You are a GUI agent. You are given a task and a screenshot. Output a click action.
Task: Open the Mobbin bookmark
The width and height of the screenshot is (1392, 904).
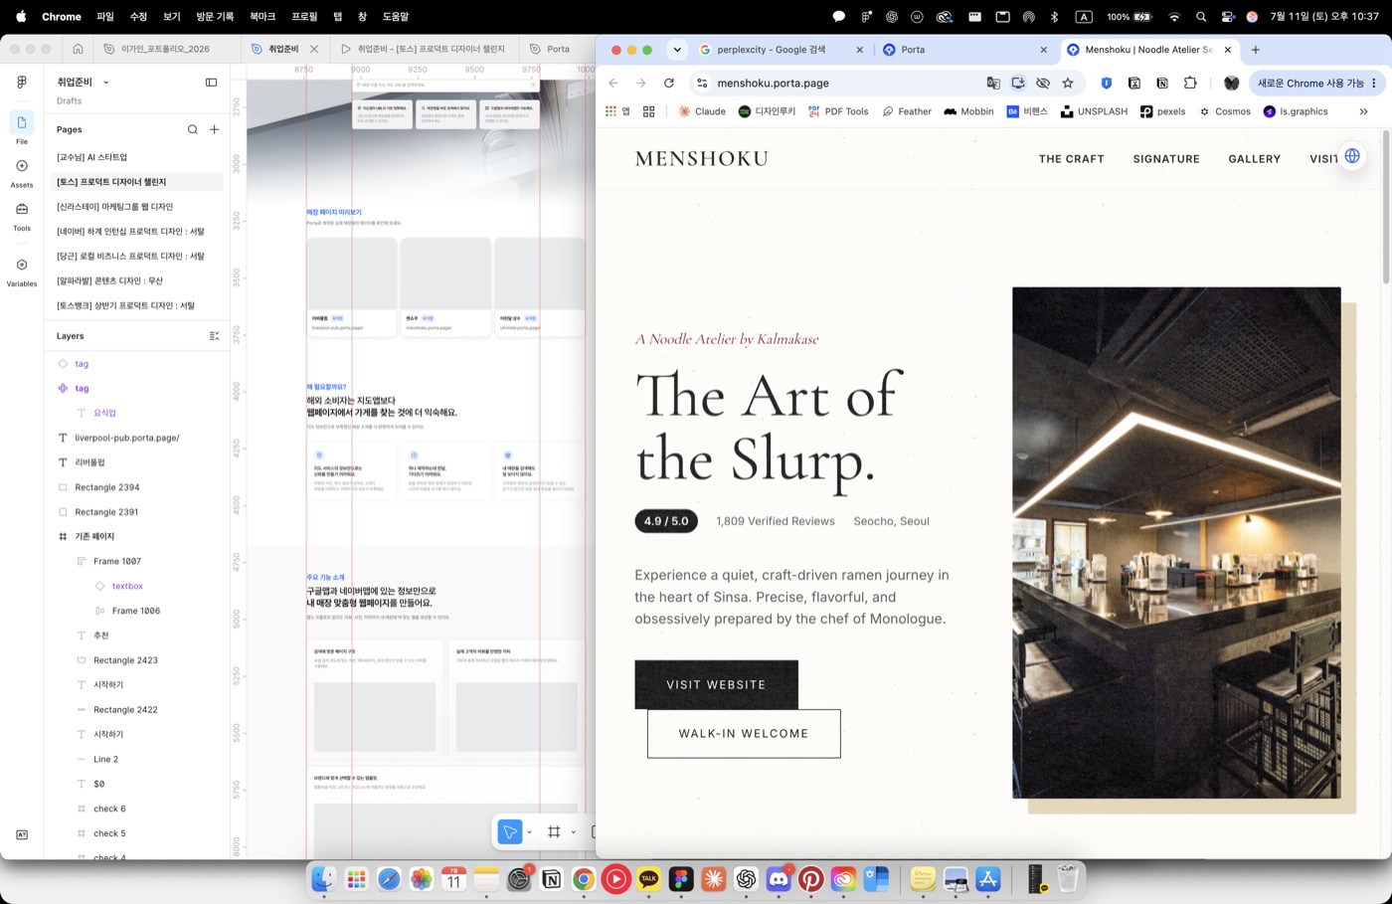[x=968, y=111]
